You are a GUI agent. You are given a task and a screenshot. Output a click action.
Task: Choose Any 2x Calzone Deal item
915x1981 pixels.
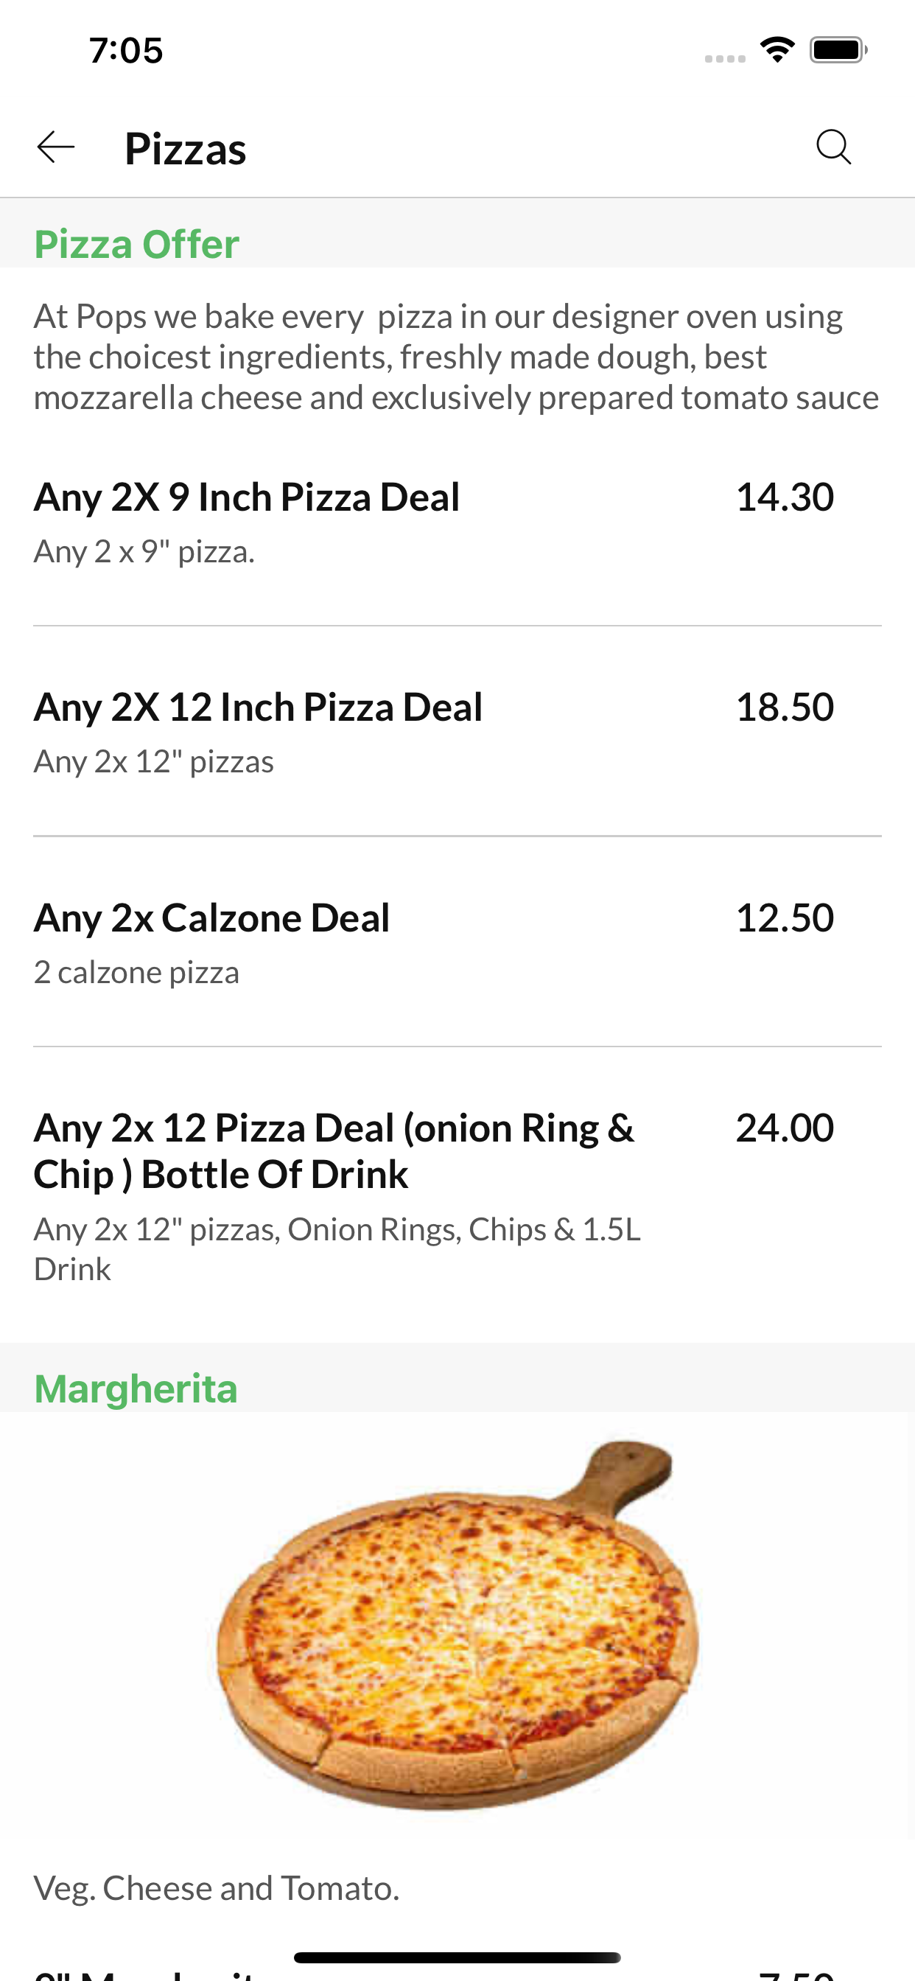[x=458, y=941]
